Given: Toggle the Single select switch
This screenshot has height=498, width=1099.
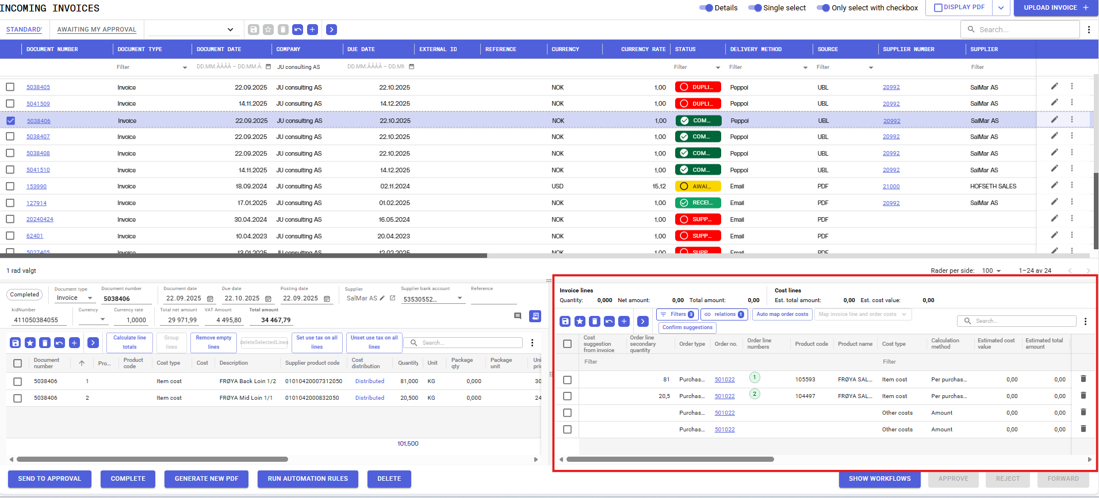Looking at the screenshot, I should (755, 7).
